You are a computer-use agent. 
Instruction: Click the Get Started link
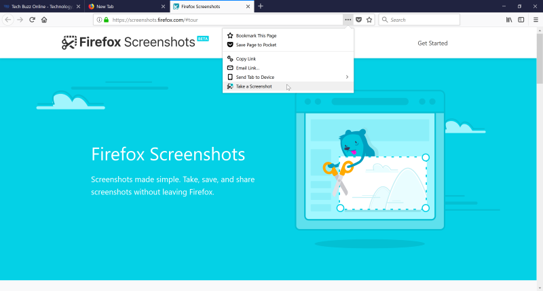[432, 44]
